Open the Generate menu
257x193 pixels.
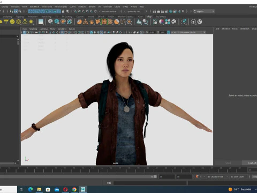108,6
